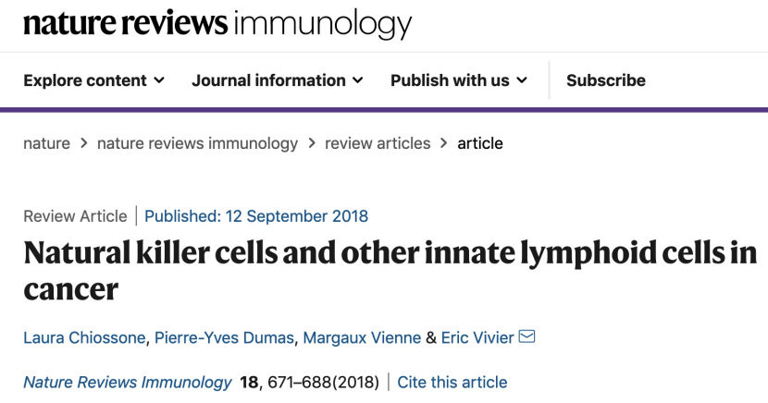768x403 pixels.
Task: Click the nature reviews immunology logo
Action: (217, 23)
